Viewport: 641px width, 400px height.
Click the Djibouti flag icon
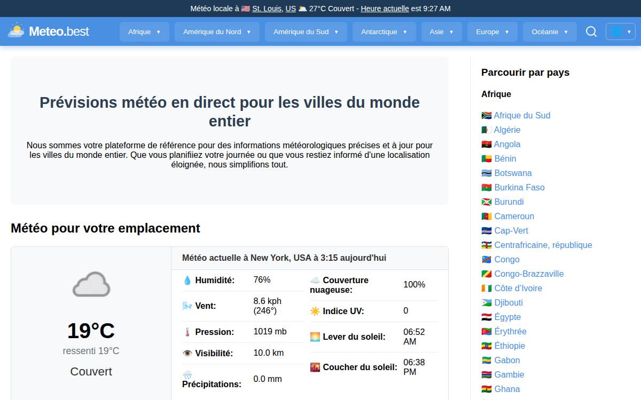click(x=486, y=302)
